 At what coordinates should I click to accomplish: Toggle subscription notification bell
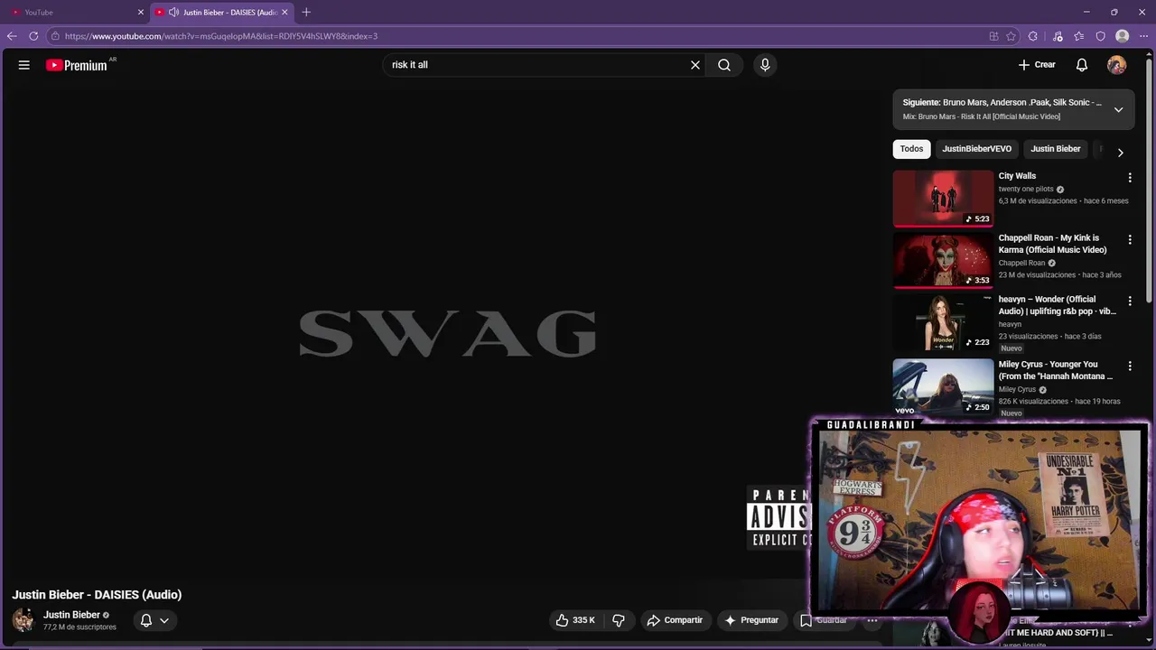145,620
